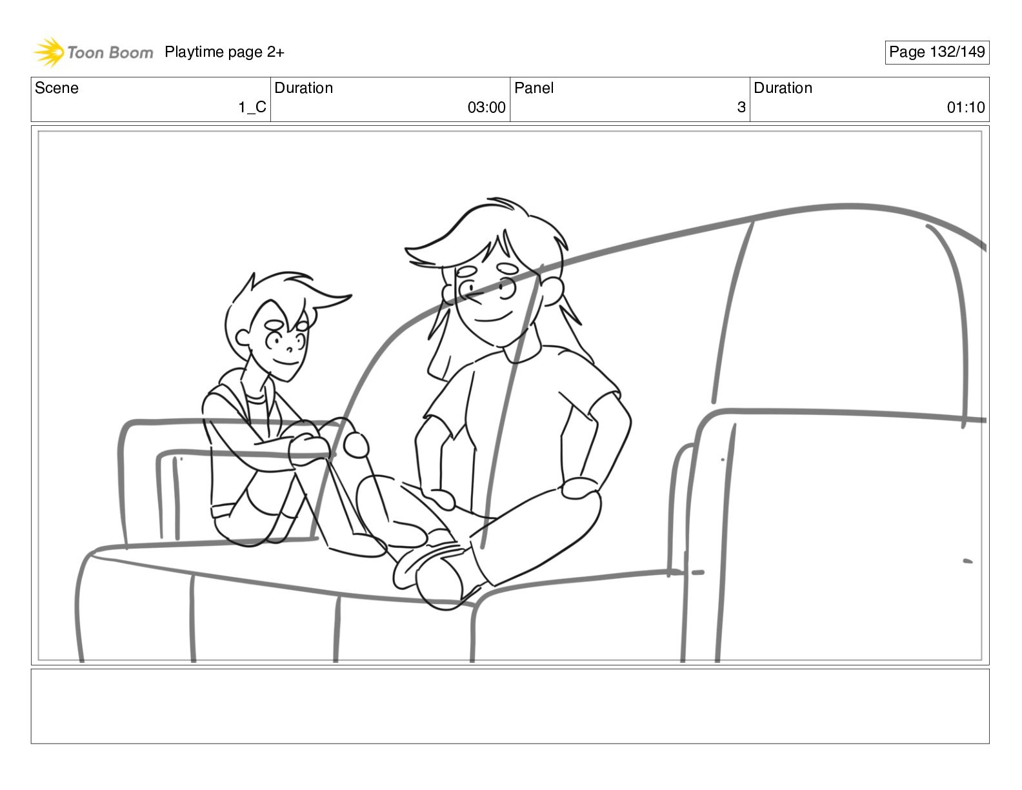Screen dimensions: 1022x790
Task: Click the Toon Boom logo
Action: [x=94, y=52]
